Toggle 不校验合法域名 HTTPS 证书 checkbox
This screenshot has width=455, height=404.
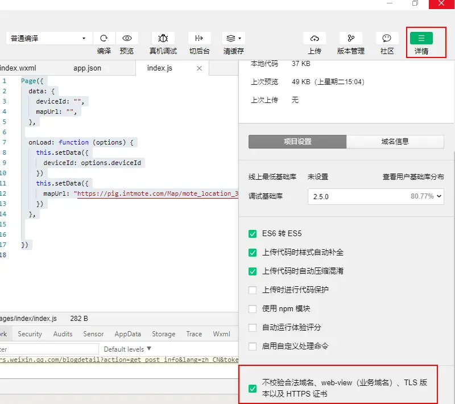point(253,388)
